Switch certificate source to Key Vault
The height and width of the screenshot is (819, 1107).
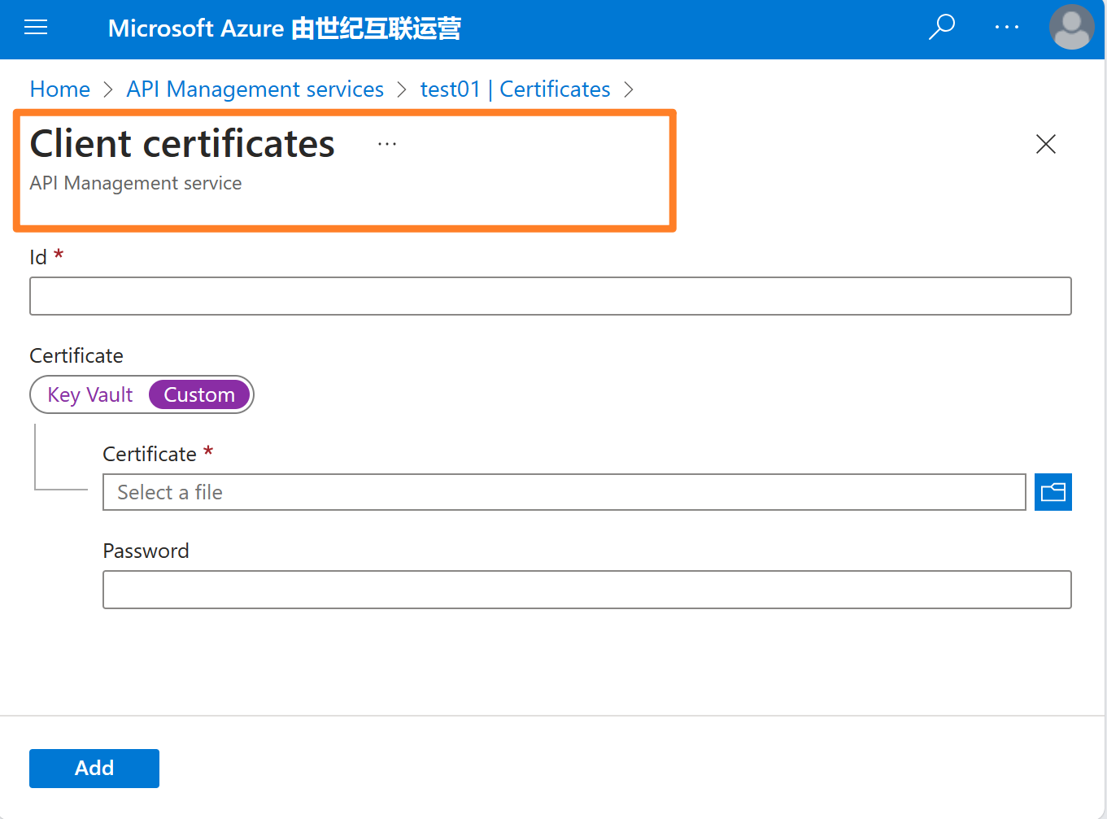tap(90, 395)
